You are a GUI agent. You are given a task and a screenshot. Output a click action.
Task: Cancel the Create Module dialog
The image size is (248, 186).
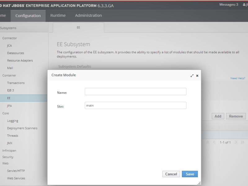171,174
